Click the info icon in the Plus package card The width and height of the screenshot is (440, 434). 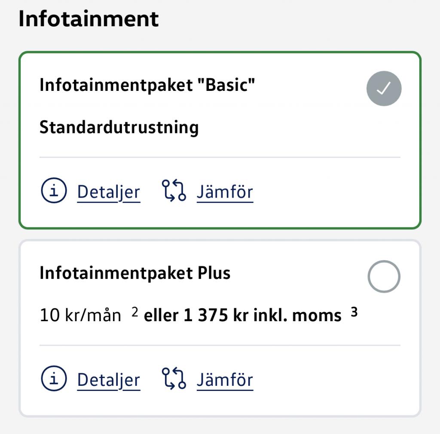click(54, 379)
